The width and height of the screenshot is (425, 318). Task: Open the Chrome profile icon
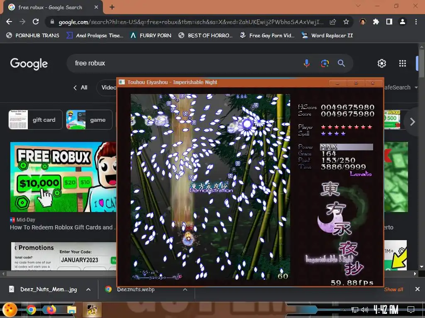tap(403, 22)
